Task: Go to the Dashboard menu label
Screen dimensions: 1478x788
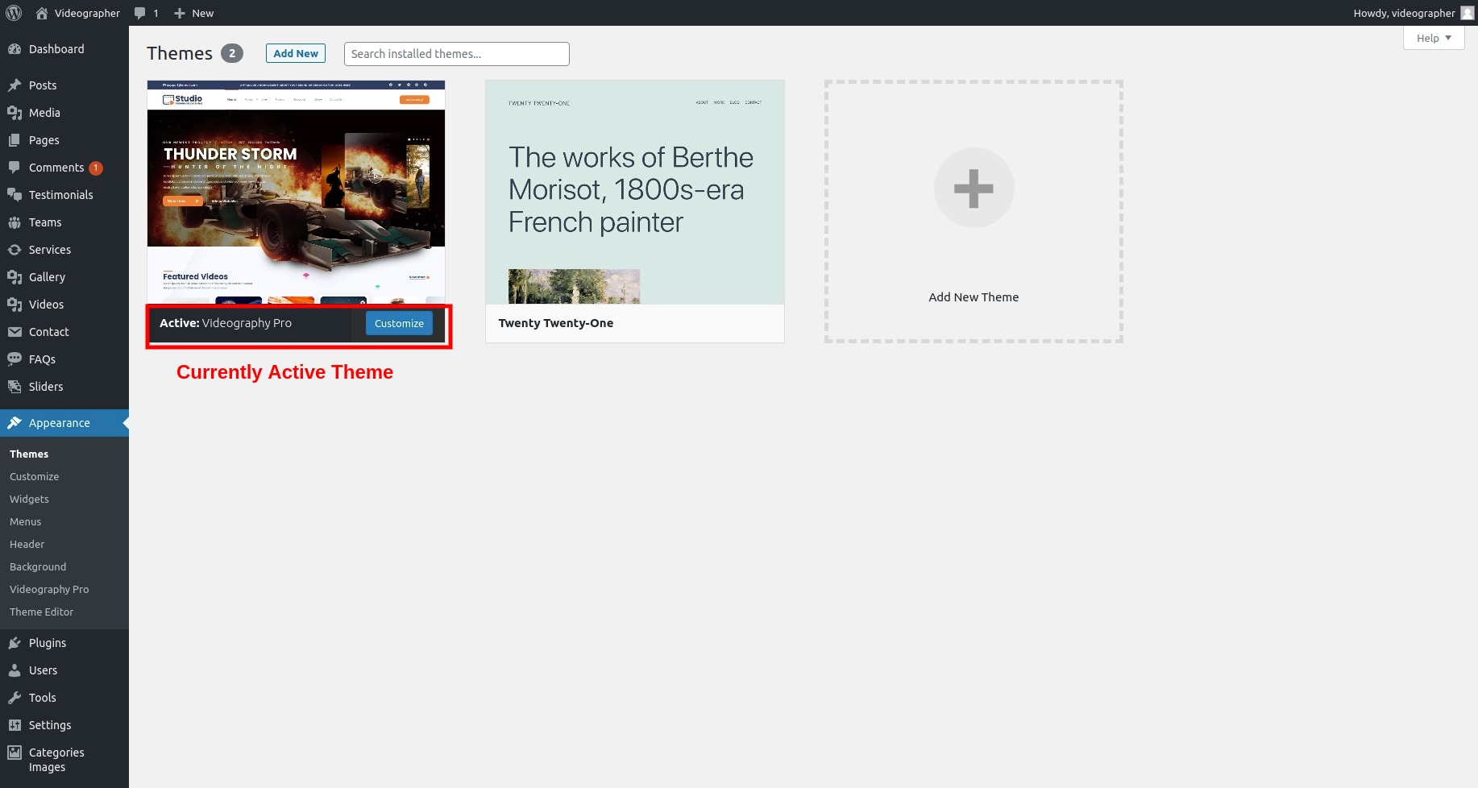Action: pyautogui.click(x=56, y=49)
